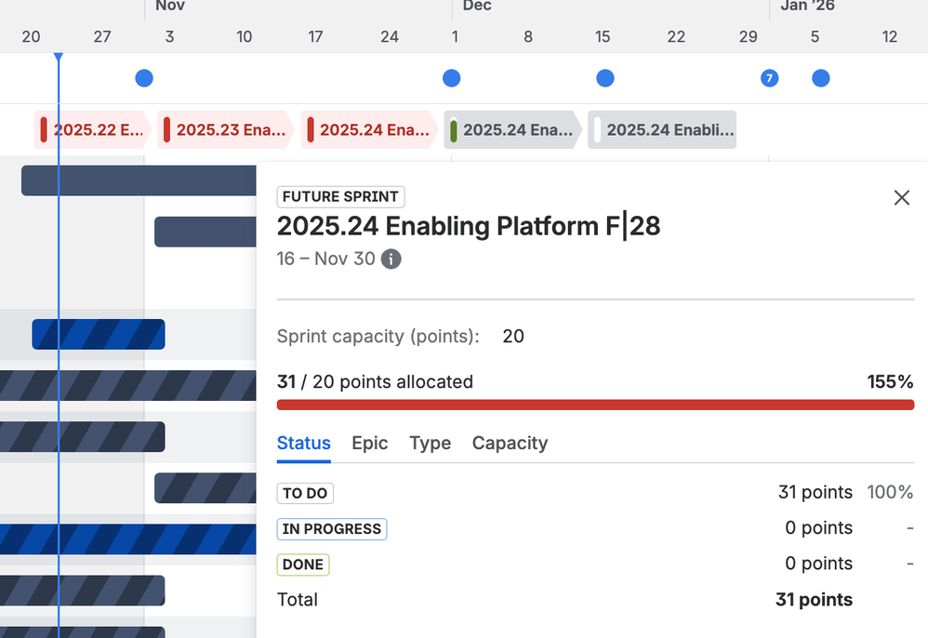Open the Type tab
The image size is (928, 638).
[430, 444]
